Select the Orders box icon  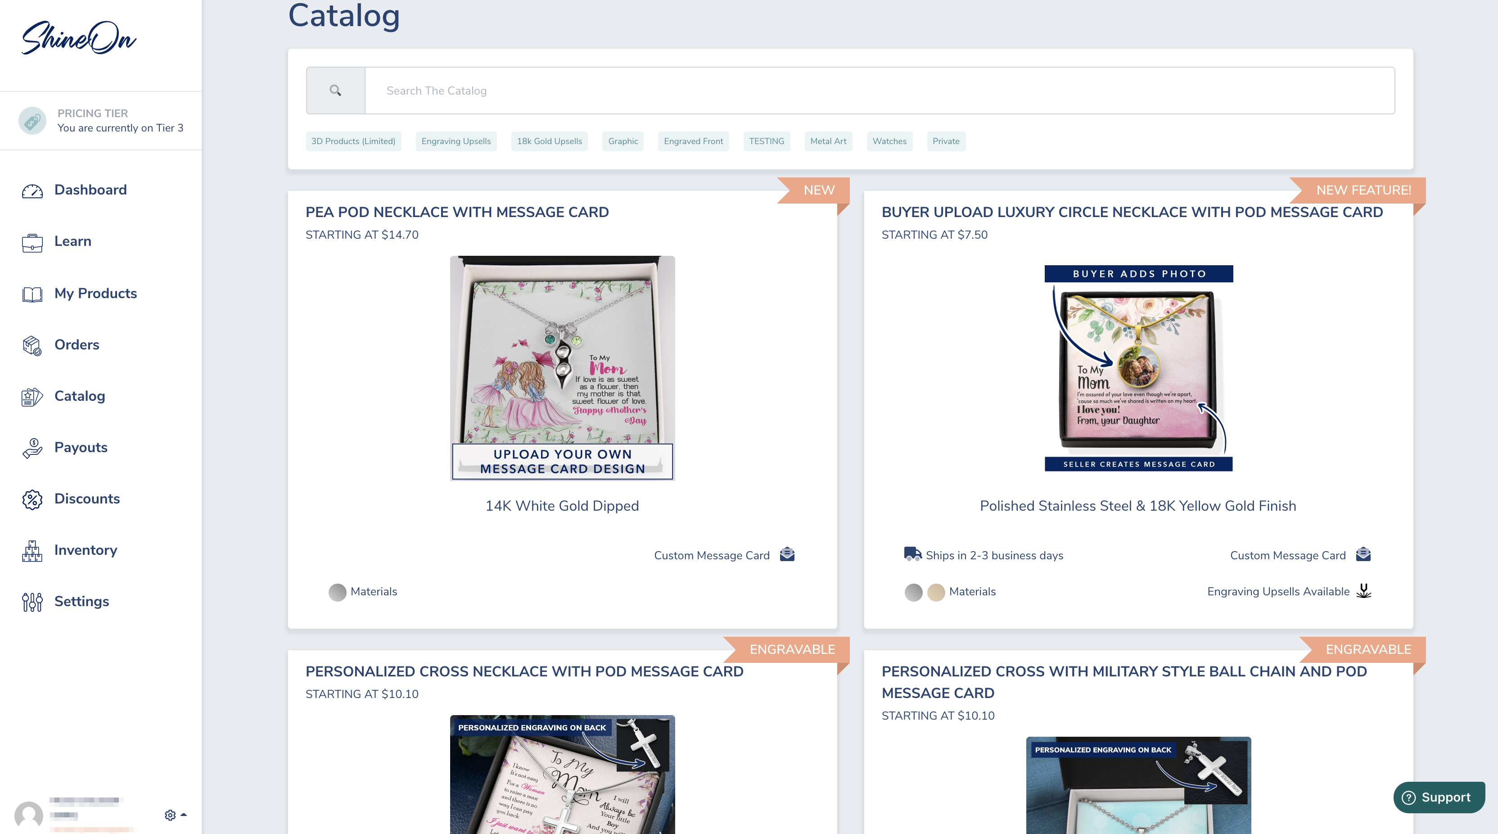[32, 345]
